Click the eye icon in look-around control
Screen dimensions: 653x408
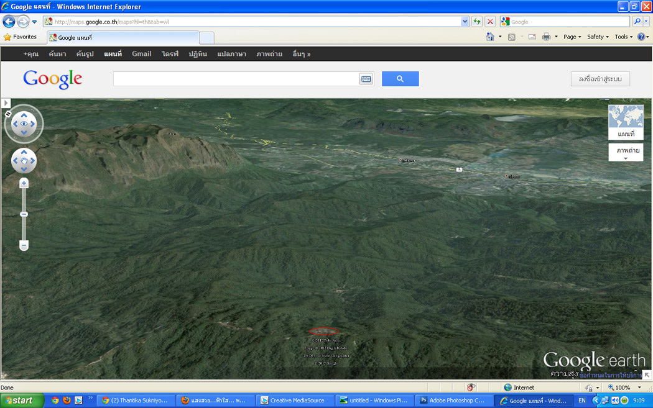(x=24, y=124)
